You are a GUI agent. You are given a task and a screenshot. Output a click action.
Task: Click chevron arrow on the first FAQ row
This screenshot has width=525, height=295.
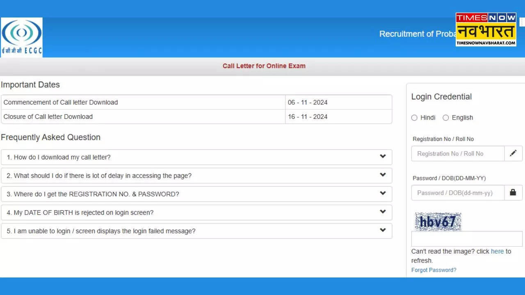click(x=383, y=157)
